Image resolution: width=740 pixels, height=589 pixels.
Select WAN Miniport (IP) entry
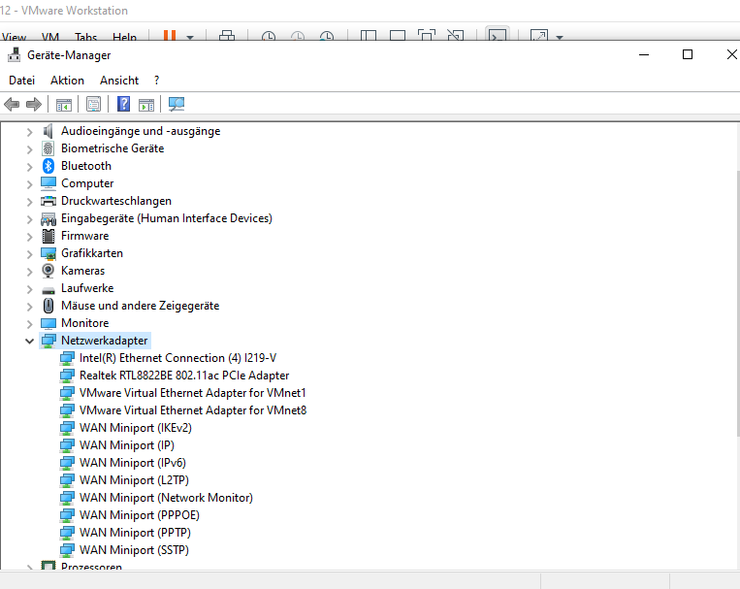[126, 445]
